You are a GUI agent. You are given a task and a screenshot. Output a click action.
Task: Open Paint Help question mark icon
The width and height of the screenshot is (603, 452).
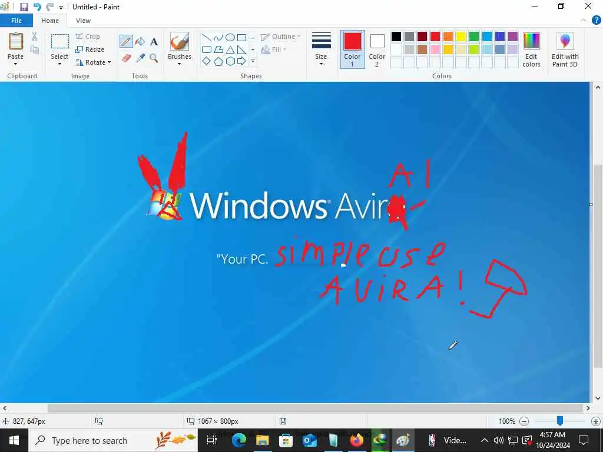[596, 21]
